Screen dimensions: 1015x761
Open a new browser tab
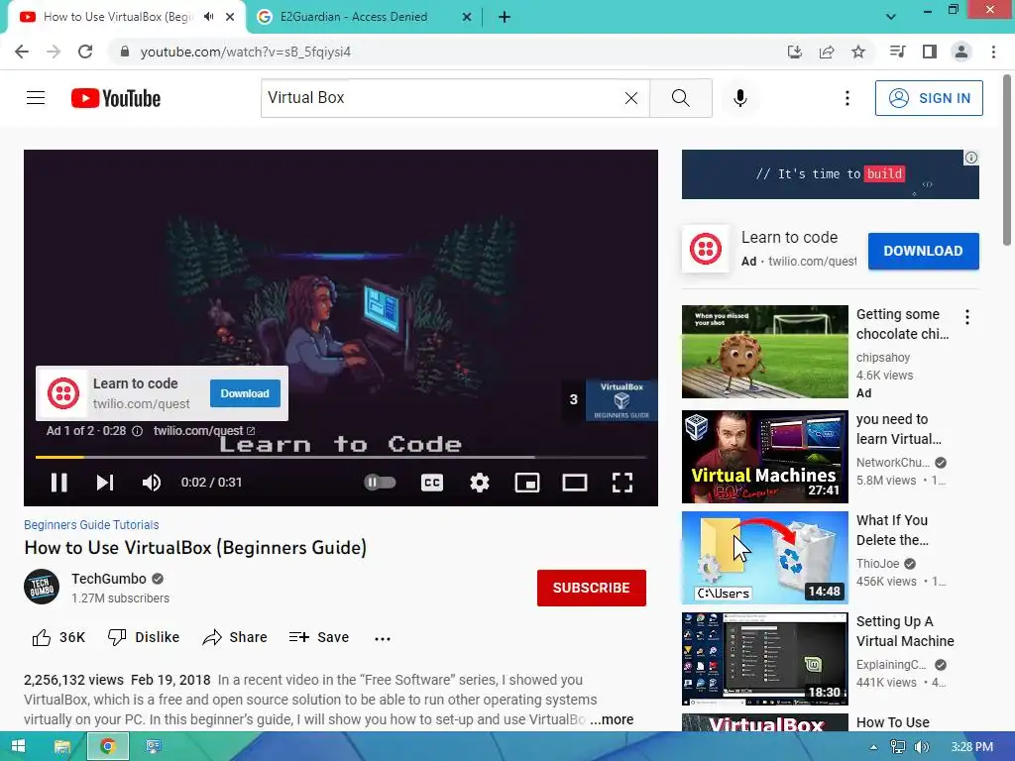click(x=505, y=18)
